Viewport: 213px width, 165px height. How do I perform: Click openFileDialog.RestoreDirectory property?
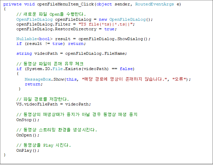[x=56, y=29]
